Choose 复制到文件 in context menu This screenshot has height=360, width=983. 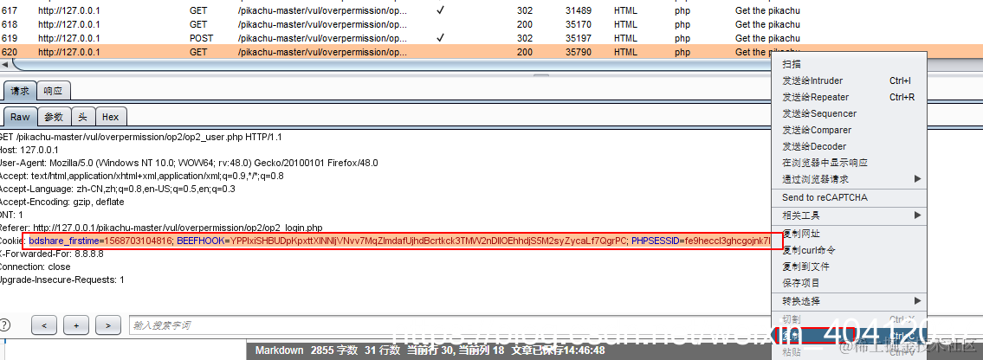coord(848,267)
